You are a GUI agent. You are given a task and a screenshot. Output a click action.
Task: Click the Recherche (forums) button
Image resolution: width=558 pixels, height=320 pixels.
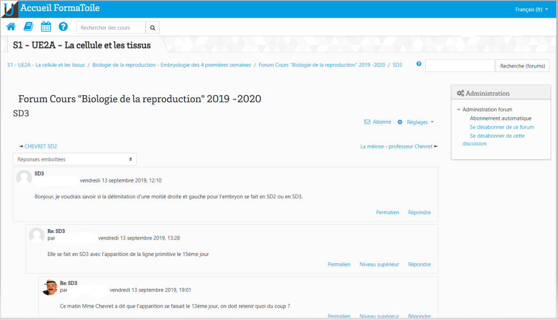(523, 66)
